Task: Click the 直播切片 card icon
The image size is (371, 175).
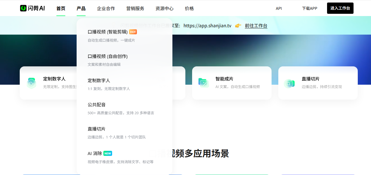Action: click(289, 83)
